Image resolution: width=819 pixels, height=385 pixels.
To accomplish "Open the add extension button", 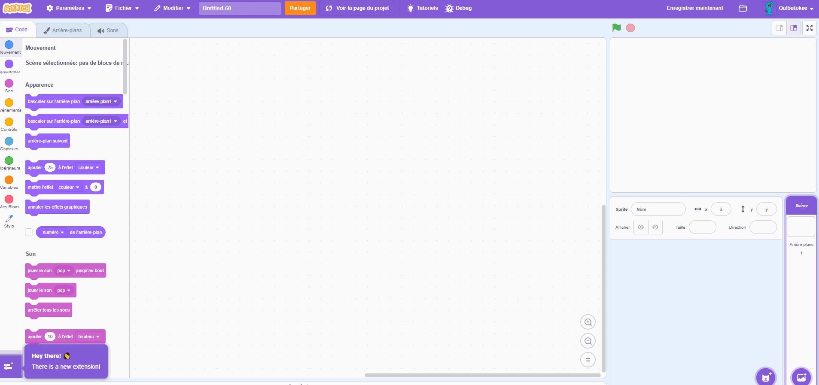I will pos(9,366).
